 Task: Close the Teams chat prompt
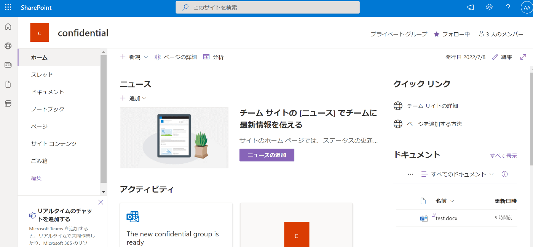[101, 202]
